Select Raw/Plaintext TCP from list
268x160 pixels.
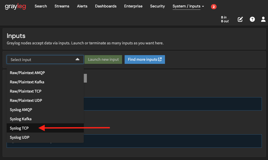(45, 91)
